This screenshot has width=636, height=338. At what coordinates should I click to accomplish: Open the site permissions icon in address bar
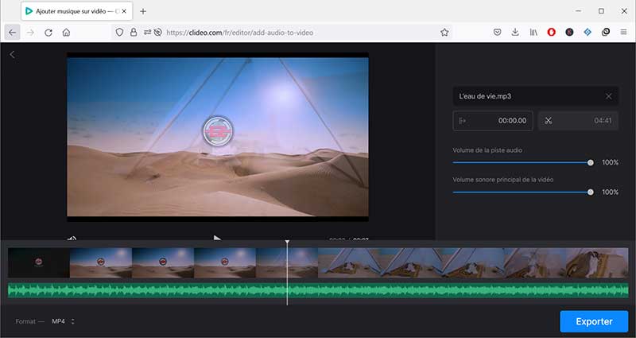click(147, 32)
